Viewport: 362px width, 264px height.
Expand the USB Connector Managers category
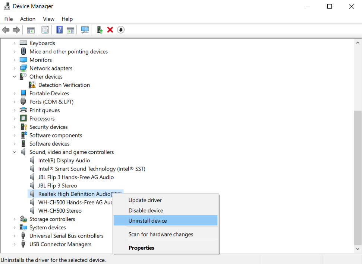pos(14,244)
